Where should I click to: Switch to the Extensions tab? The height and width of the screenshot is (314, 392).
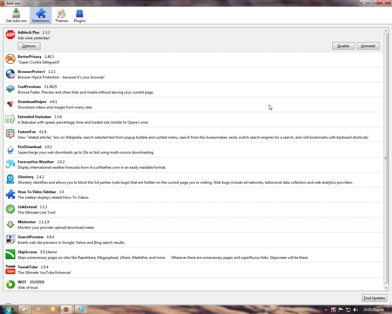(41, 15)
